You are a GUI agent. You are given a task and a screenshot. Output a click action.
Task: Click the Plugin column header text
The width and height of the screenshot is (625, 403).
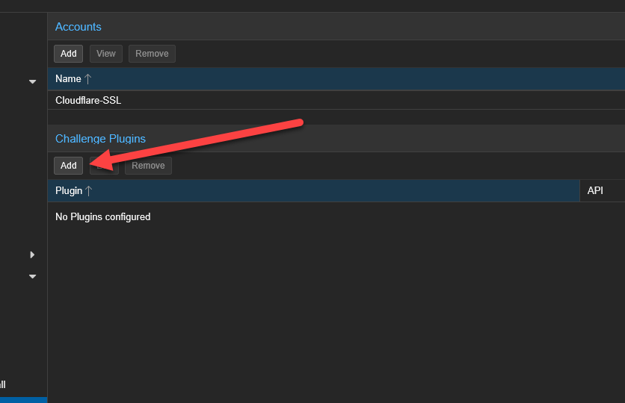coord(69,191)
